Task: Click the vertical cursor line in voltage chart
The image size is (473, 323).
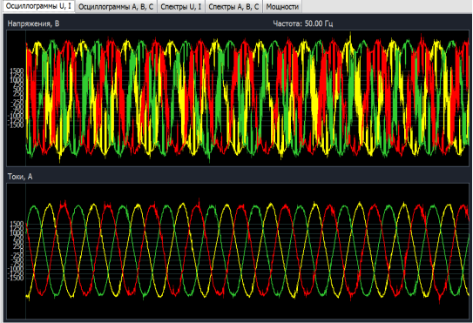Action: click(25, 98)
